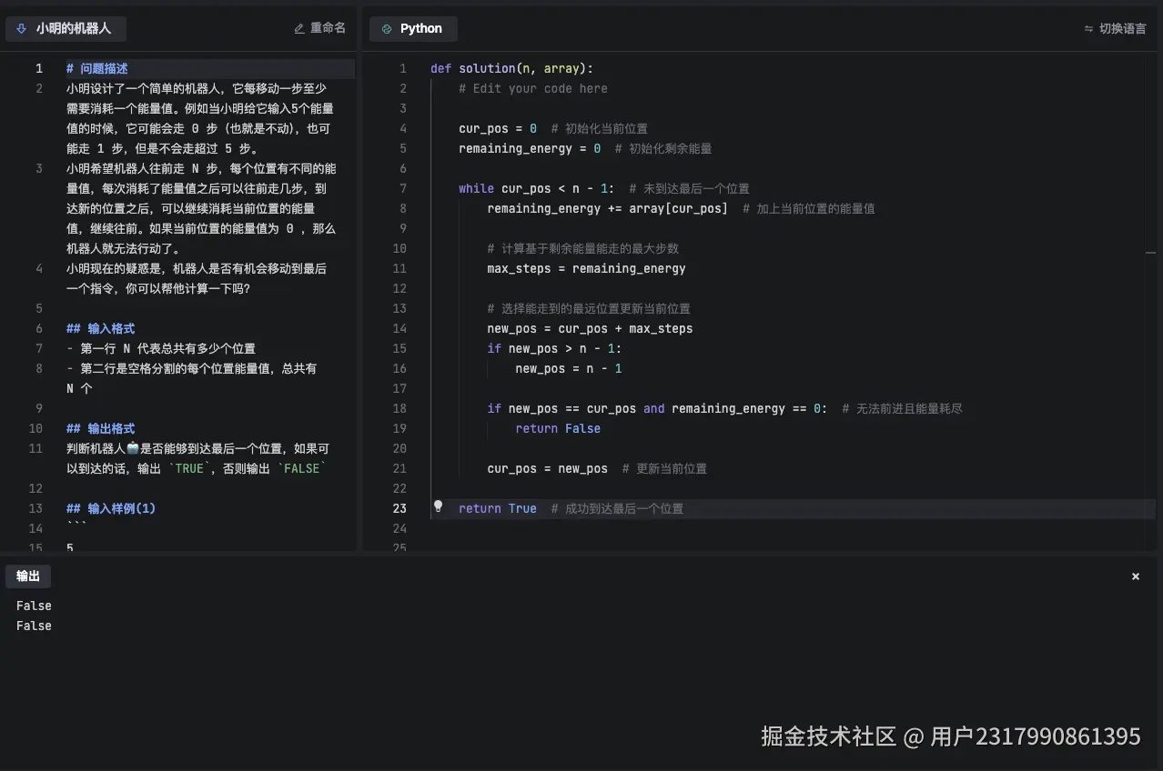Select the Python language tab
Viewport: 1163px width, 771px height.
coord(413,28)
